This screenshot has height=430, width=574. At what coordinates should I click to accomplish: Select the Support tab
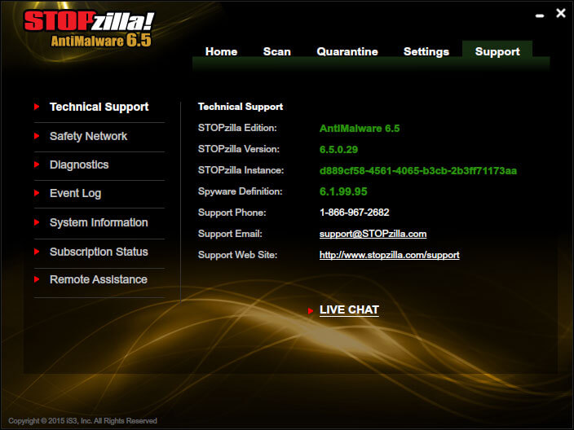497,51
